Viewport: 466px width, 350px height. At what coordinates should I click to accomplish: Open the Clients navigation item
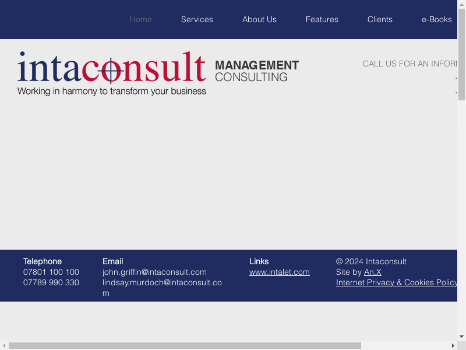pyautogui.click(x=380, y=19)
